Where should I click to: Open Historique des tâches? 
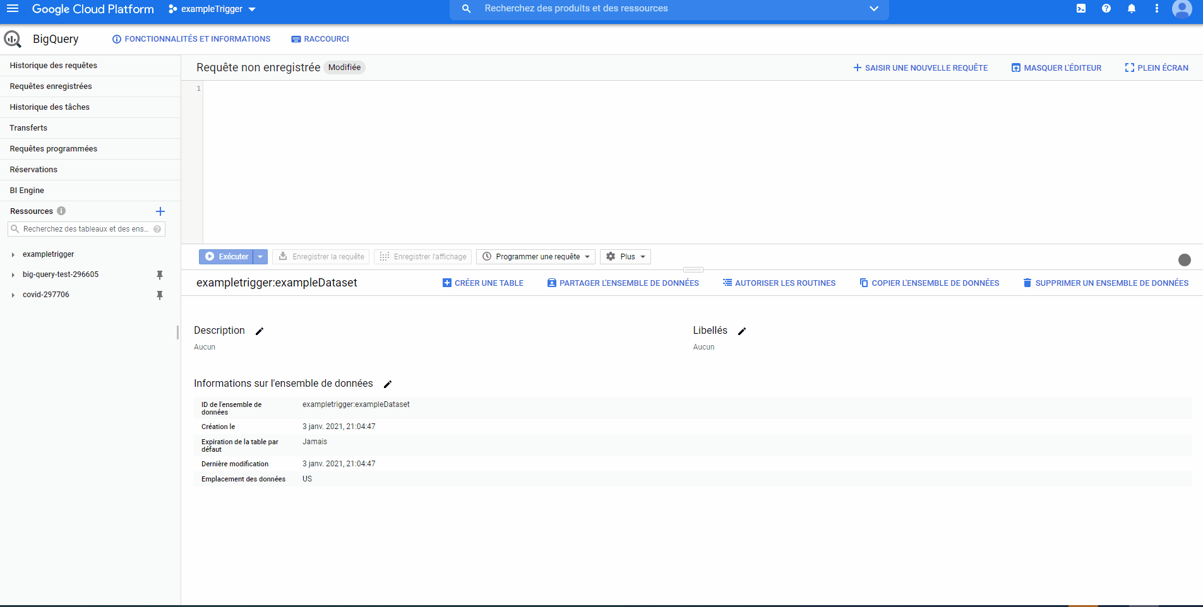[x=90, y=107]
